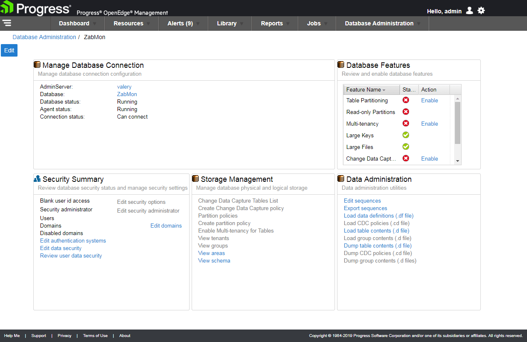This screenshot has height=342, width=527.
Task: Open the Export sequences link
Action: [365, 208]
